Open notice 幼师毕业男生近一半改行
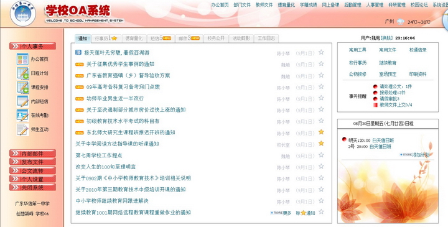 (115, 98)
